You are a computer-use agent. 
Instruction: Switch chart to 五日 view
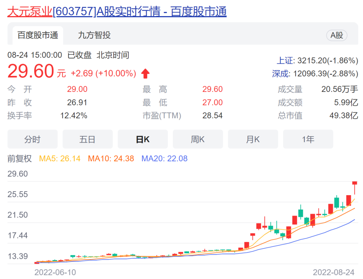(87, 139)
